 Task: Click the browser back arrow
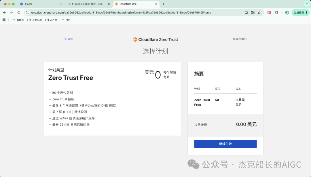point(4,12)
